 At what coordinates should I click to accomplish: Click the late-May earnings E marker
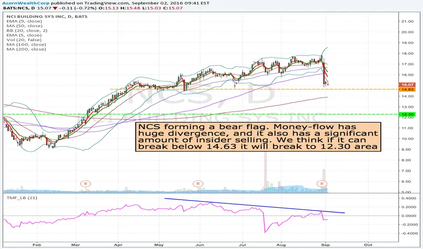point(198,184)
